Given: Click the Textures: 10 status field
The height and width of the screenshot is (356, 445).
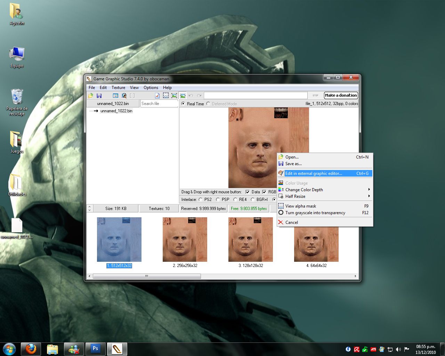Looking at the screenshot, I should (x=159, y=209).
